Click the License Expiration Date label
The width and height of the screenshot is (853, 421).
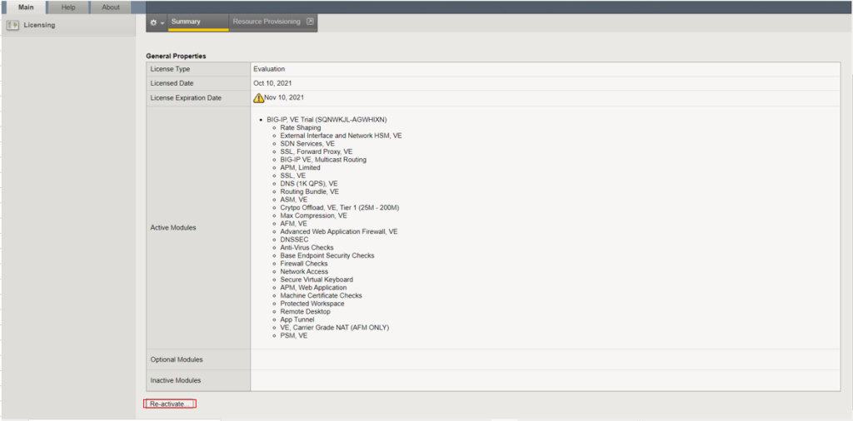(x=186, y=98)
